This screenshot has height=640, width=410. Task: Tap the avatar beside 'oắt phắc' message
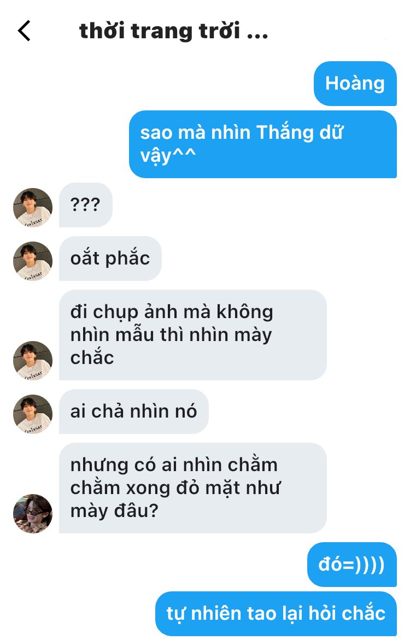33,261
